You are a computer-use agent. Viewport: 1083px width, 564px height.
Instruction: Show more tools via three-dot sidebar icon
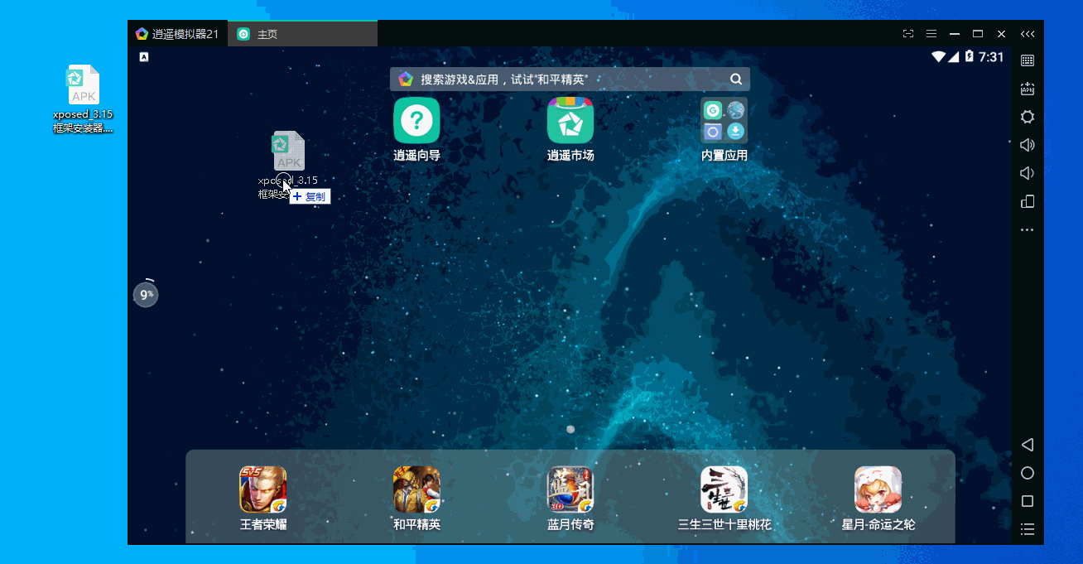pyautogui.click(x=1028, y=229)
